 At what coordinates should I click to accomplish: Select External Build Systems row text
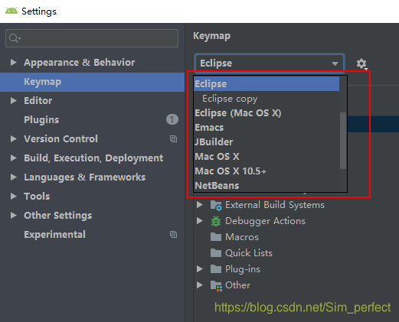[x=275, y=205]
